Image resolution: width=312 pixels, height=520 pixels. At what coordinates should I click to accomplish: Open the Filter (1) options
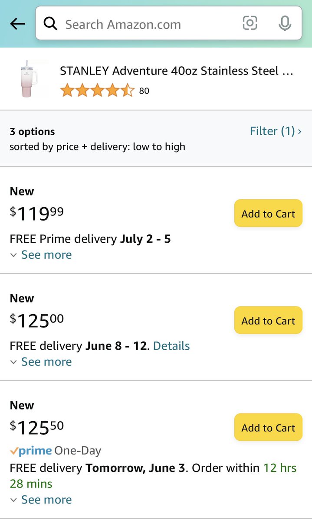click(x=276, y=131)
